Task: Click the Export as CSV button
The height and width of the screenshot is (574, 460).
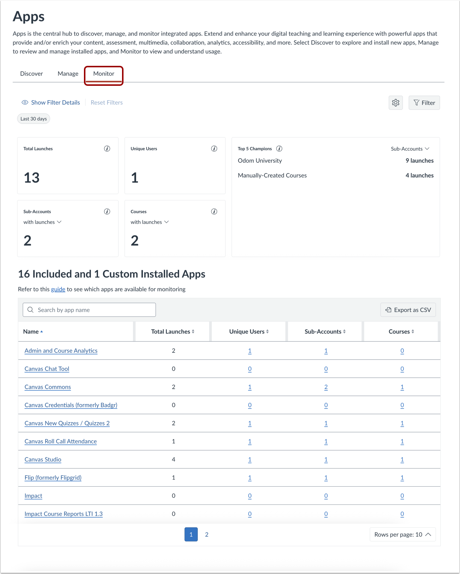Action: [408, 310]
